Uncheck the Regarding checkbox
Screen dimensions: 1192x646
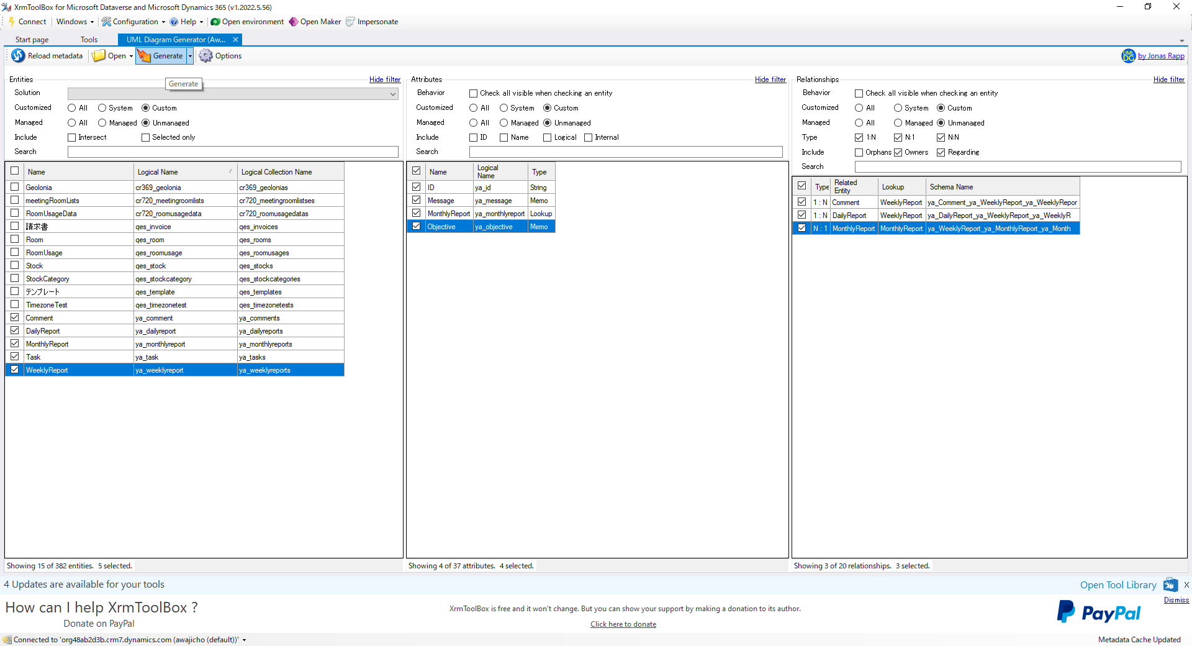[941, 153]
